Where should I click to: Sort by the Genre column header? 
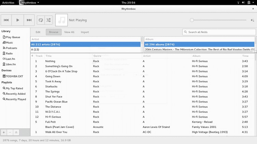(x=117, y=56)
